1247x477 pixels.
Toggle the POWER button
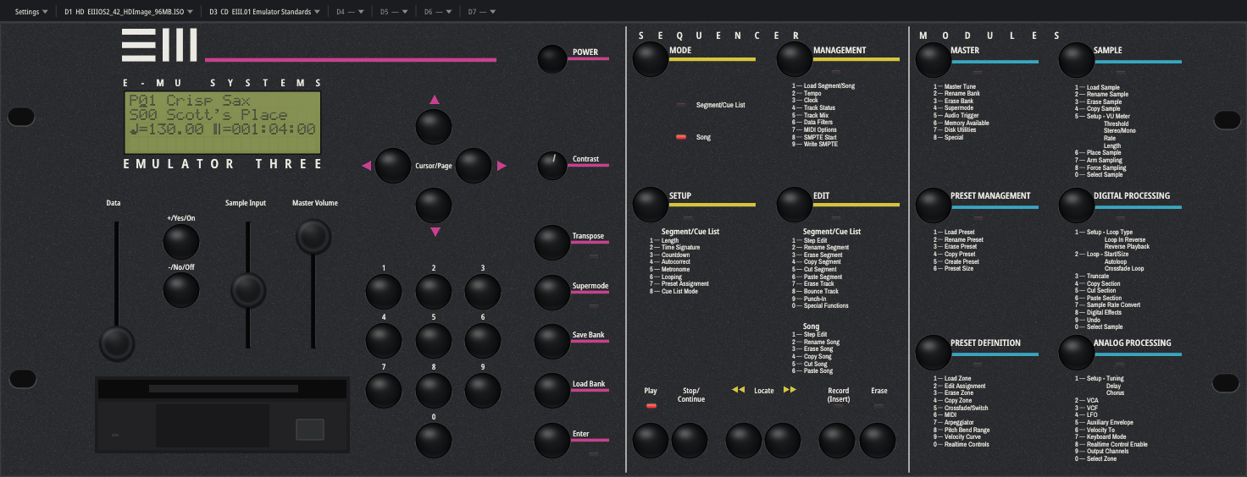551,58
